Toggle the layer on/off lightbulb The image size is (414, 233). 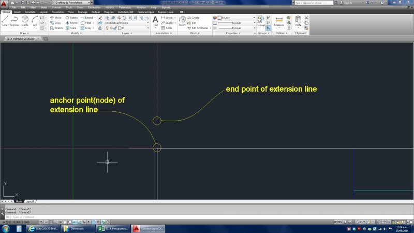coord(107,28)
